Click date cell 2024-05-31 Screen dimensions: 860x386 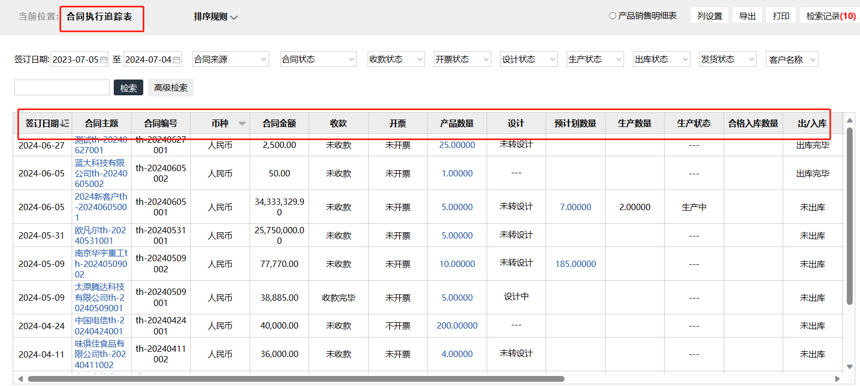42,235
